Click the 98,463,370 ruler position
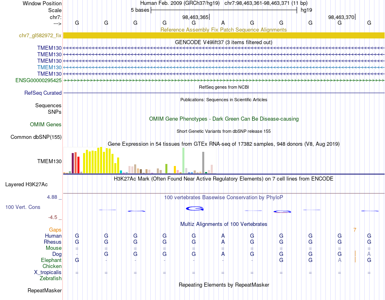The height and width of the screenshot is (300, 385). click(x=342, y=17)
